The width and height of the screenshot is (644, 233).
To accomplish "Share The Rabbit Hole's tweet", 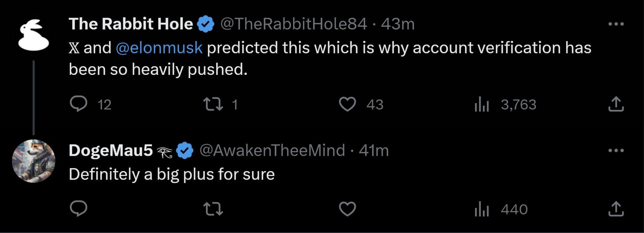I will 616,104.
